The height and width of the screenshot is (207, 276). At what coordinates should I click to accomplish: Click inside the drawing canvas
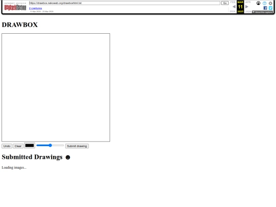pos(56,87)
